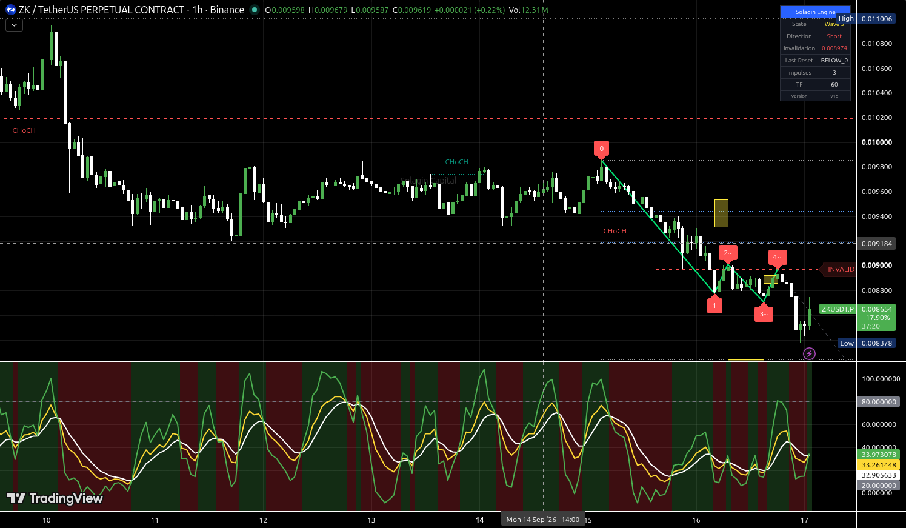Click the green market status dot
Image resolution: width=906 pixels, height=528 pixels.
click(255, 10)
